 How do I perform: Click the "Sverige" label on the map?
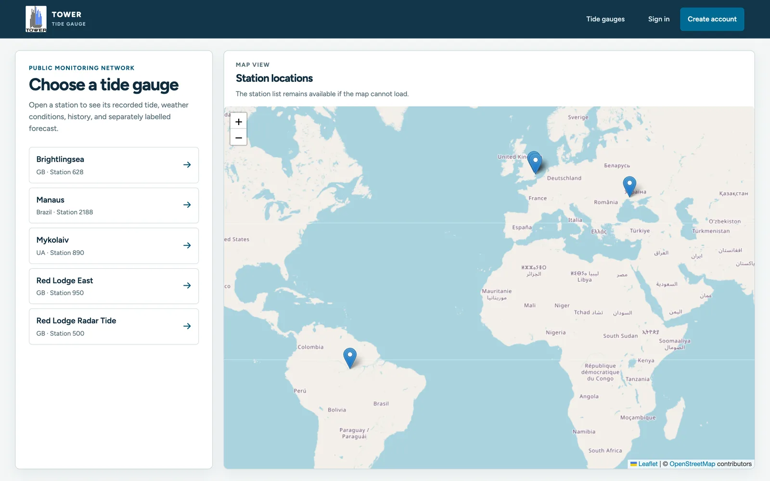(x=578, y=117)
